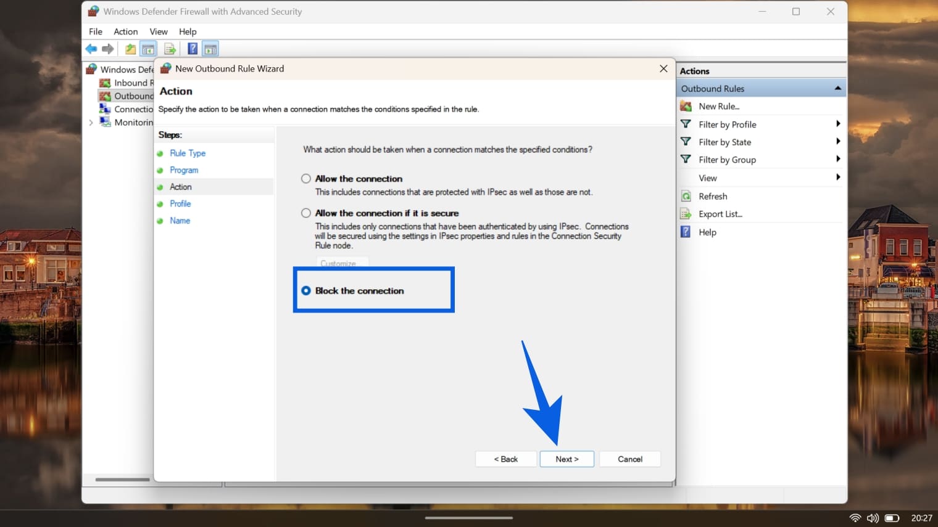Select Inbound Rules tree item text
The width and height of the screenshot is (938, 527).
[x=134, y=83]
